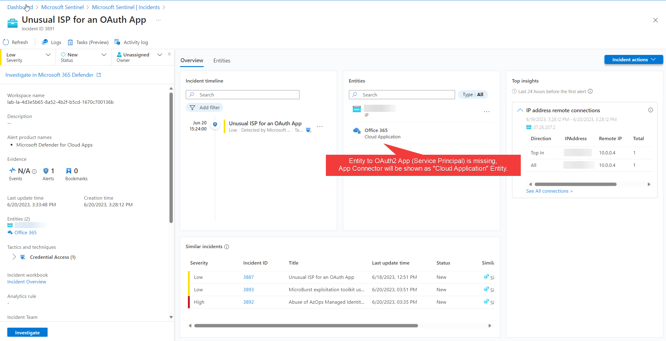Switch to the Overview tab
The width and height of the screenshot is (666, 341).
point(192,60)
